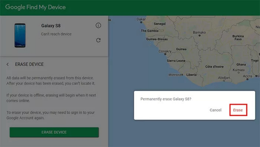Go back using the arrow beside ERASE DEVICE

point(8,64)
